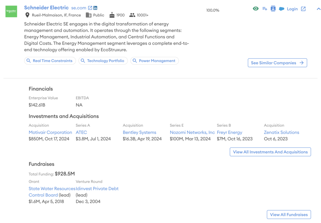Click the location pin icon

[x=27, y=15]
